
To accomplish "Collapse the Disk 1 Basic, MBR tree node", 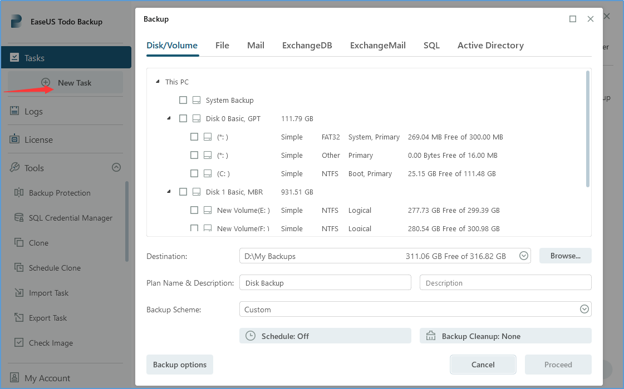I will point(169,192).
